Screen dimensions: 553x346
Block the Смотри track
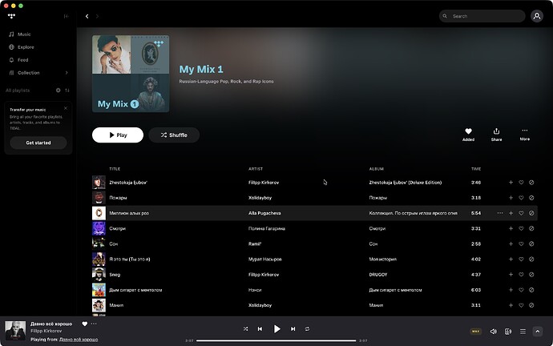[531, 228]
